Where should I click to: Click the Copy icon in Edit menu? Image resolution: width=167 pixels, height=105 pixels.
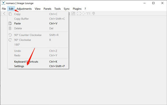[x=10, y=14]
